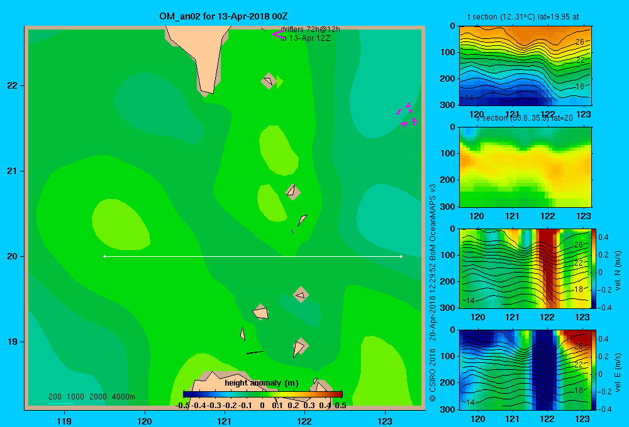Open the salinity section plot
629x427 pixels.
[525, 167]
